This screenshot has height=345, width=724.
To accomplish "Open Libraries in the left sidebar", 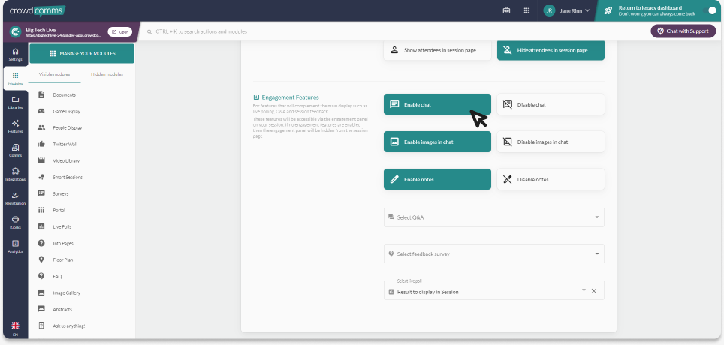I will tap(15, 102).
